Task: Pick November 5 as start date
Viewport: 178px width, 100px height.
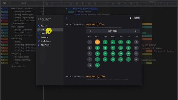Action: click(x=121, y=42)
